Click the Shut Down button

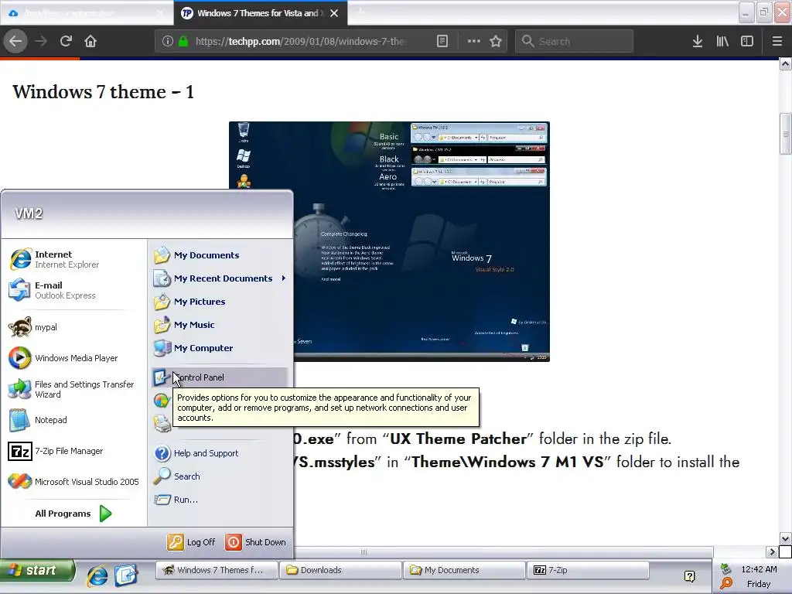tap(256, 542)
